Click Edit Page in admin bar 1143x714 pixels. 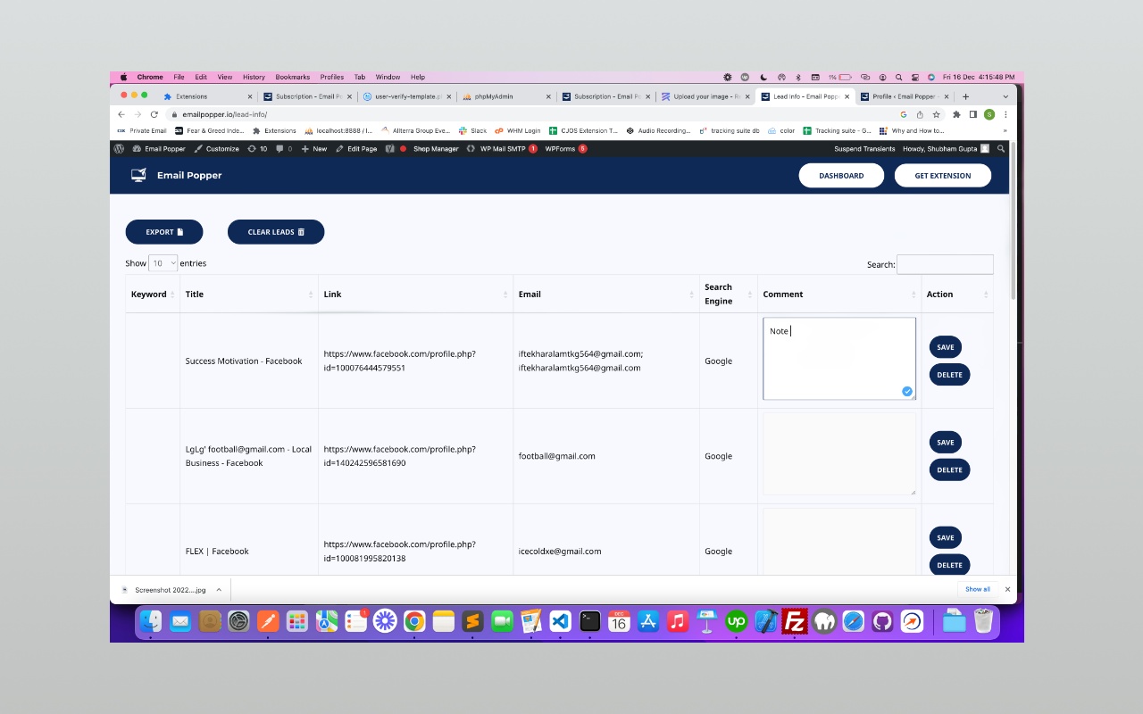pyautogui.click(x=356, y=149)
